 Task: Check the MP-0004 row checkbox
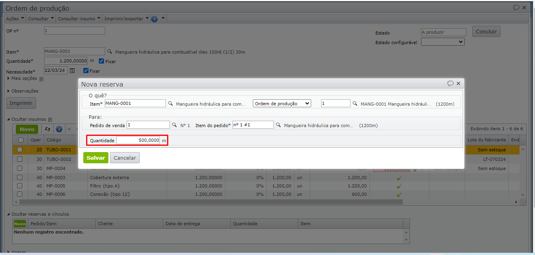click(x=20, y=168)
